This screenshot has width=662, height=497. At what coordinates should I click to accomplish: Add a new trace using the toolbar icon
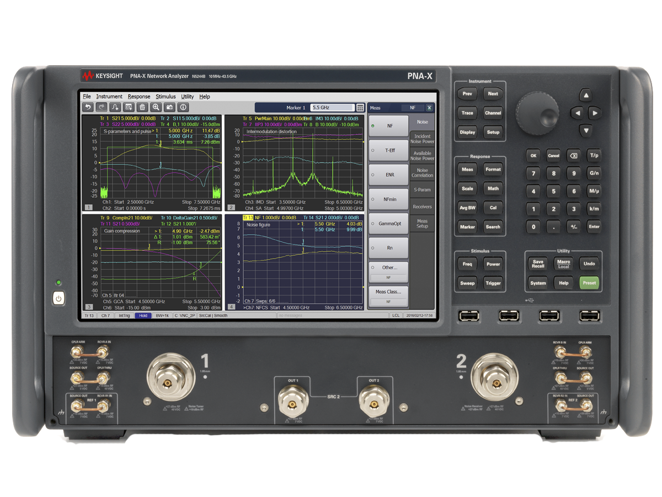pyautogui.click(x=115, y=108)
